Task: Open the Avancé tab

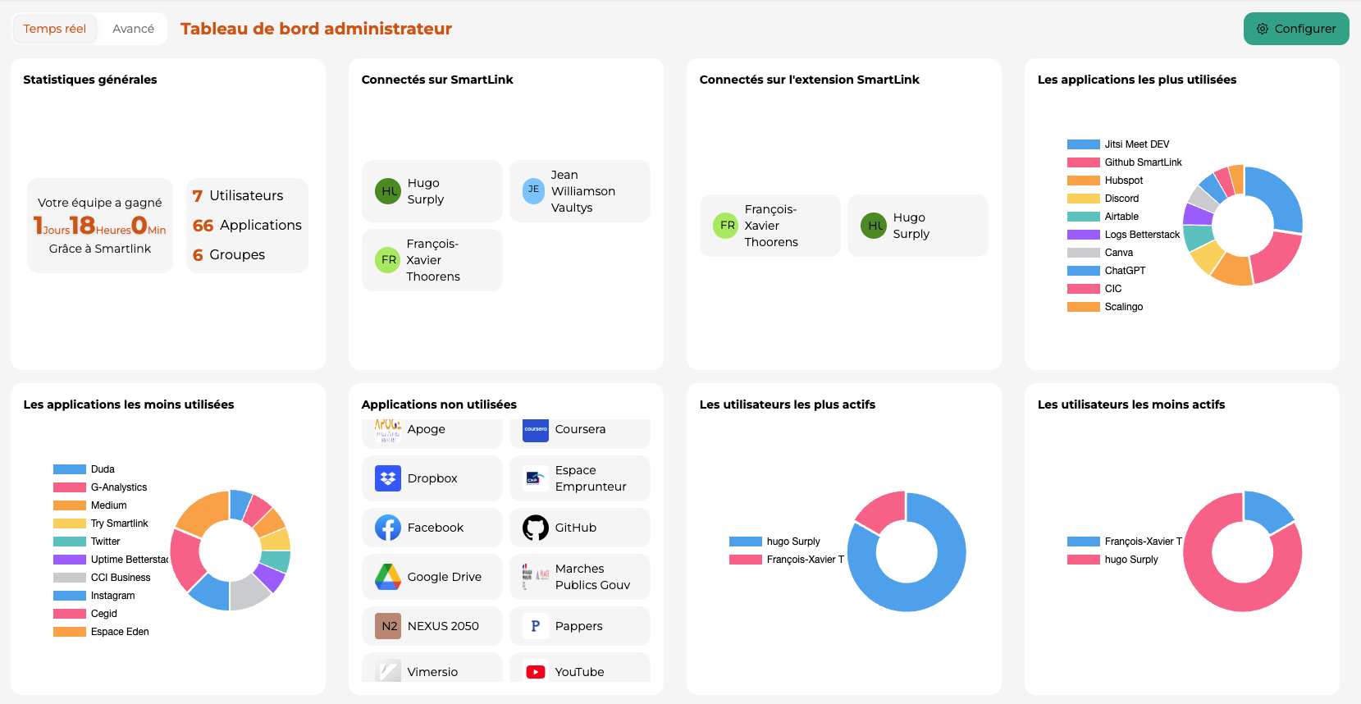Action: coord(133,29)
